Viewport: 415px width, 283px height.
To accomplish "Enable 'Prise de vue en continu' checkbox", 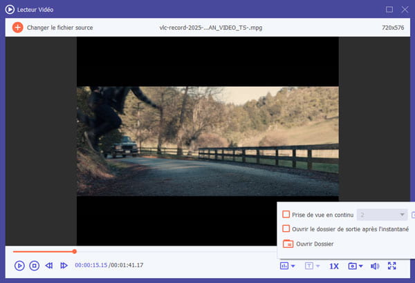I will click(x=286, y=215).
